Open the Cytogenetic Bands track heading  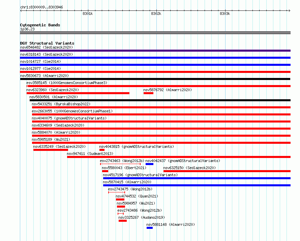click(x=40, y=25)
